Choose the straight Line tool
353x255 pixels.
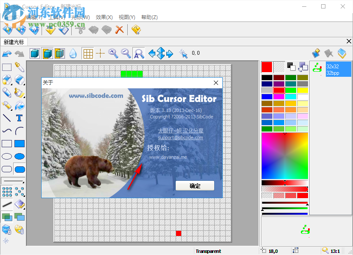[6, 118]
